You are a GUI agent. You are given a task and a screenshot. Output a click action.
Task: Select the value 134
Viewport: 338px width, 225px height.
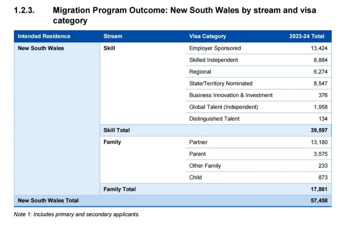point(323,118)
